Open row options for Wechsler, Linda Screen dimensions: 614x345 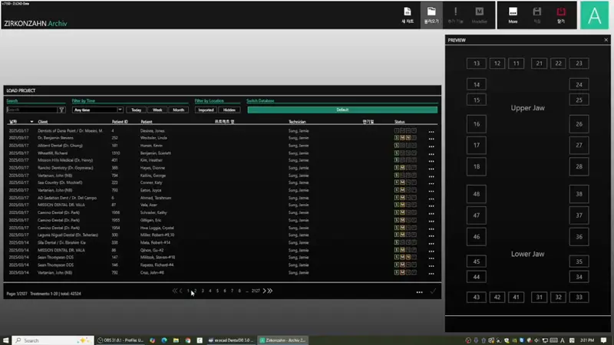coord(431,139)
